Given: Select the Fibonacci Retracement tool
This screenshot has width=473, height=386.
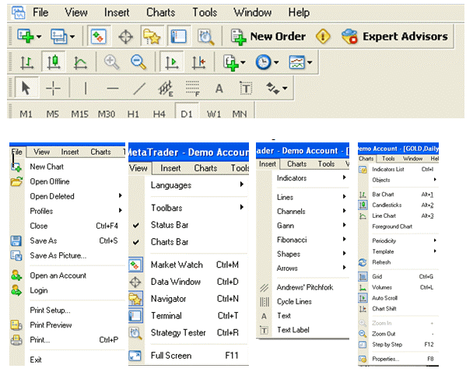Looking at the screenshot, I should point(192,89).
